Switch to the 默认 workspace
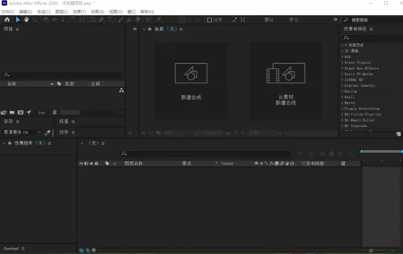Screen dimensions: 403x254 269,20
